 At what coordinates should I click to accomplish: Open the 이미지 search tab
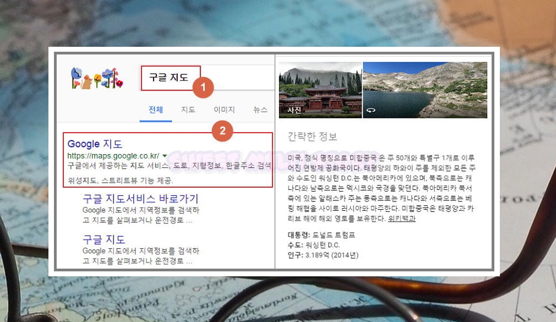point(224,110)
